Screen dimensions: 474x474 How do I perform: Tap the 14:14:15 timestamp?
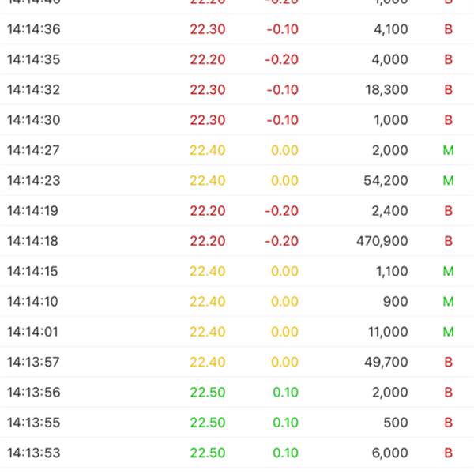point(33,272)
